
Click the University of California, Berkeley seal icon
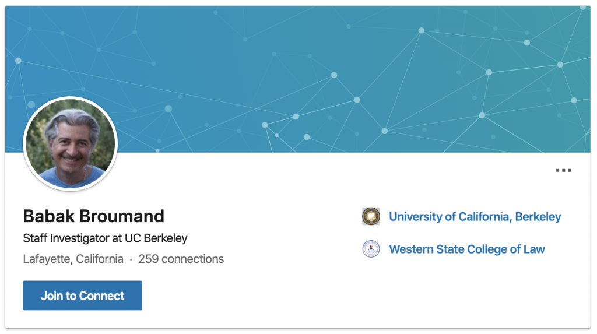click(x=371, y=217)
